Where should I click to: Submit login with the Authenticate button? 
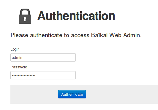[72, 94]
